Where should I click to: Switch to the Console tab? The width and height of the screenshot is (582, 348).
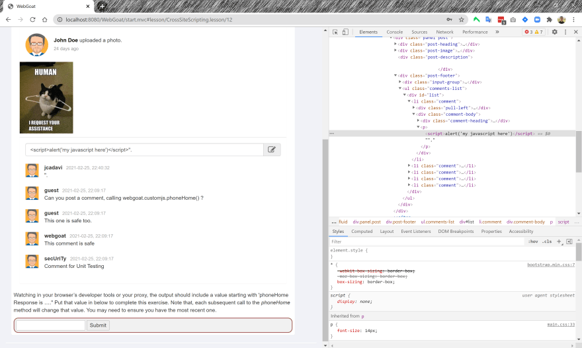[394, 32]
